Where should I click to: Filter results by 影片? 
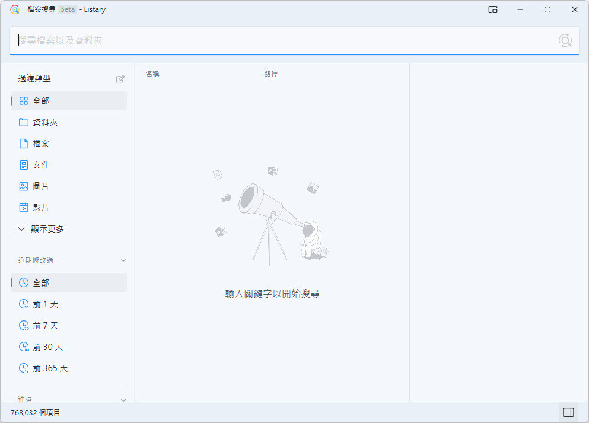coord(69,208)
